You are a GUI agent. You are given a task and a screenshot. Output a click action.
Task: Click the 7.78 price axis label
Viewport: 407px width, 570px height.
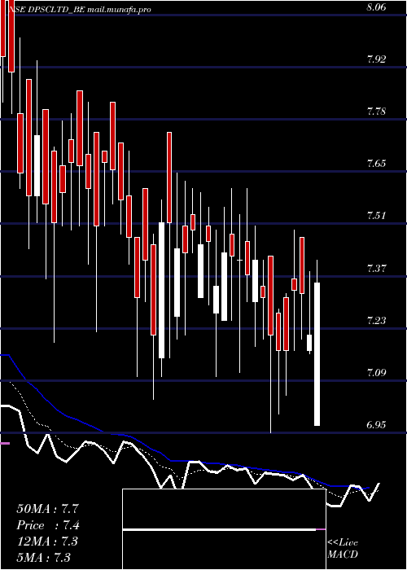(x=376, y=112)
